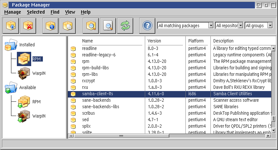Select RPM under Available
278x150 pixels.
pyautogui.click(x=36, y=102)
